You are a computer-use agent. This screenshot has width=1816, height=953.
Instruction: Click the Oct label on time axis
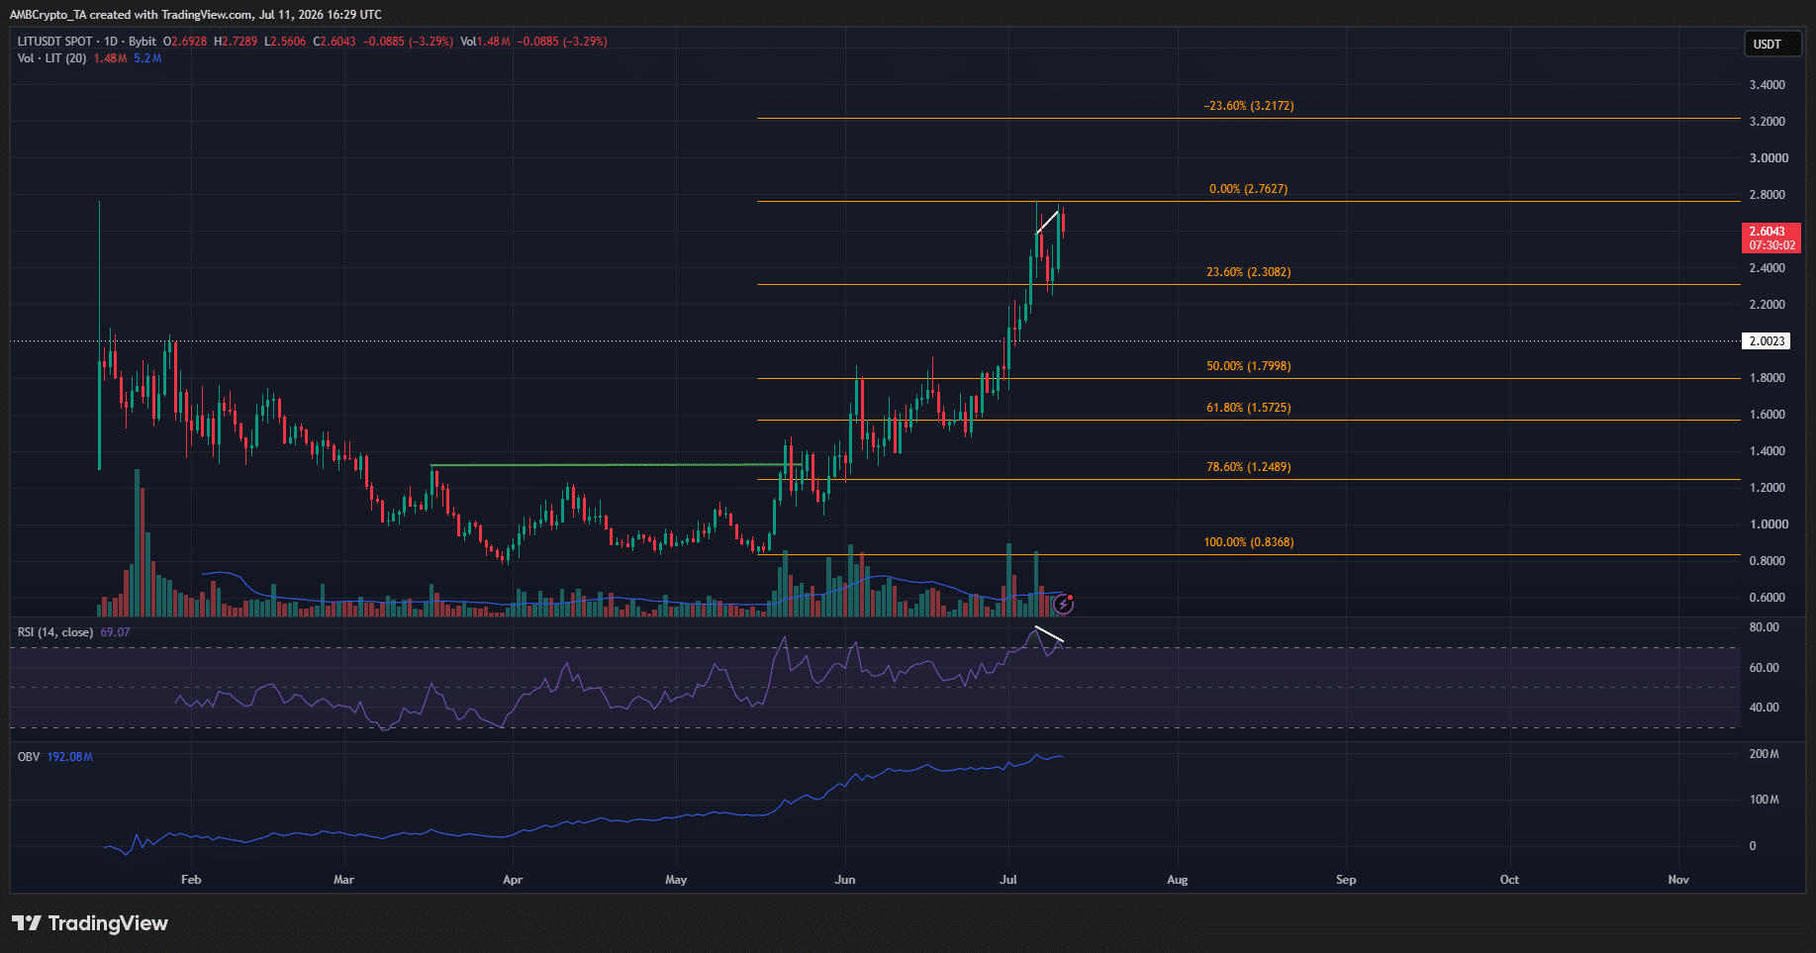tap(1509, 880)
